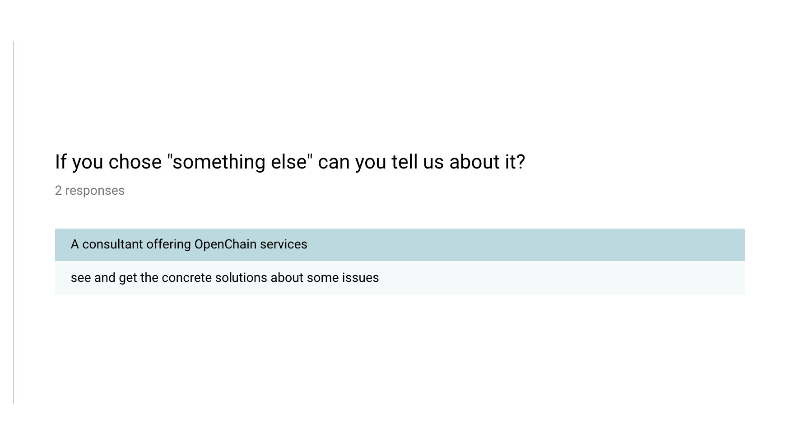Click the word "responses" under the heading
790x445 pixels.
(x=95, y=191)
